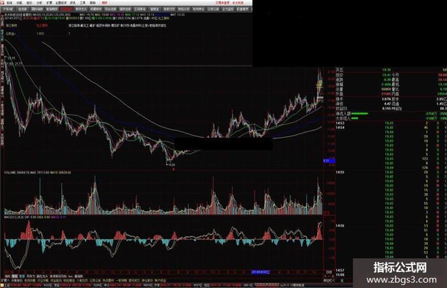447x288 pixels.
Task: Click the green 净流入额 bar
Action: point(359,113)
